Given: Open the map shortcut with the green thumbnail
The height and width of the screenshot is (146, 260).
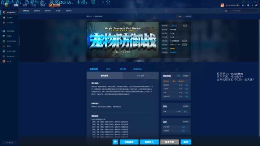Looking at the screenshot, I should pyautogui.click(x=4, y=41).
